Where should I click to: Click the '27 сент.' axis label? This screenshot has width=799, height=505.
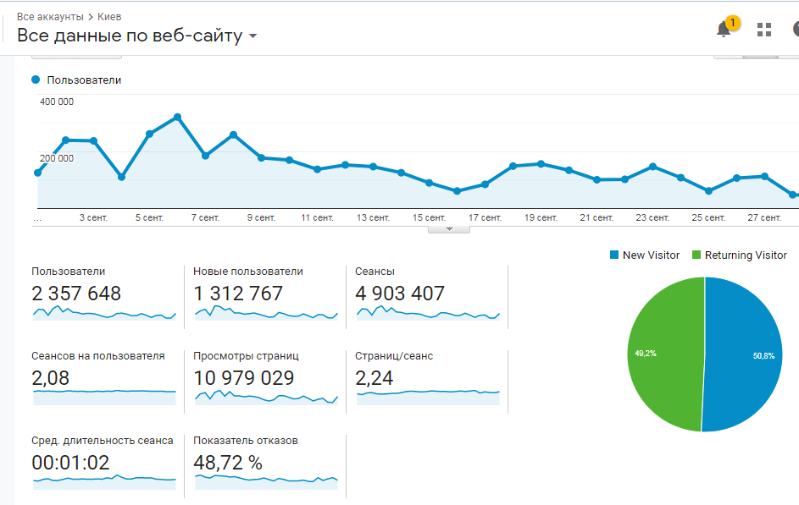pos(764,217)
